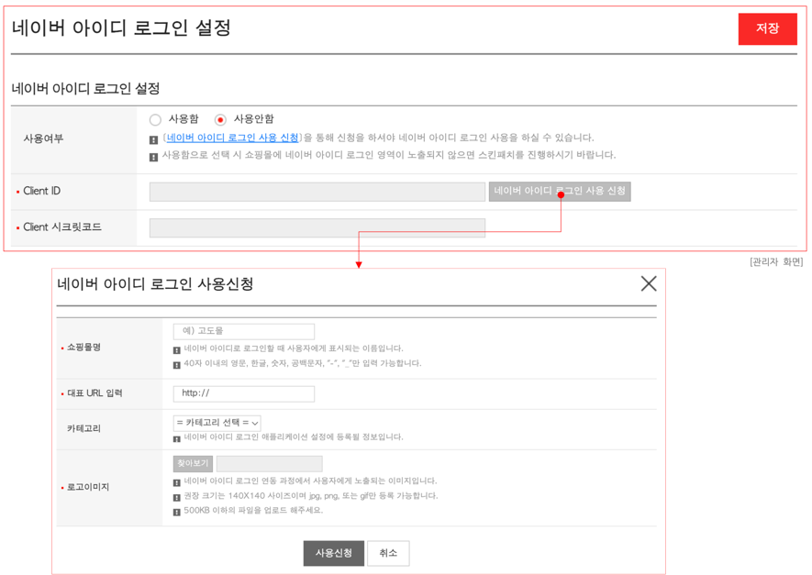This screenshot has height=575, width=812.
Task: Click info icon beside the 140X140 size hint
Action: (x=177, y=497)
